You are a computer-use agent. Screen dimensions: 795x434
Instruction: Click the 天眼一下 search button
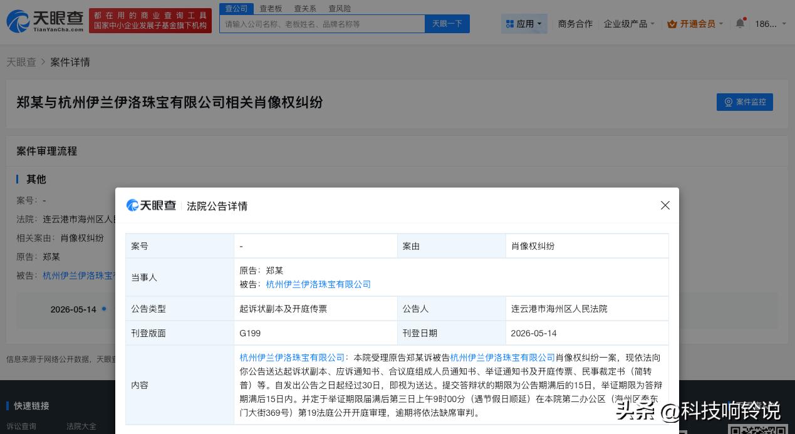pos(447,24)
